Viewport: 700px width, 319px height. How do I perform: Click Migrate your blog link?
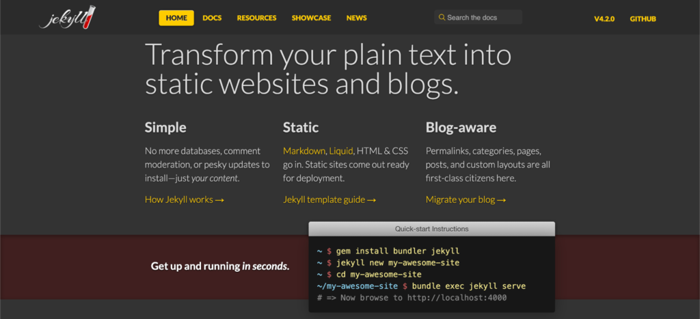(x=466, y=199)
